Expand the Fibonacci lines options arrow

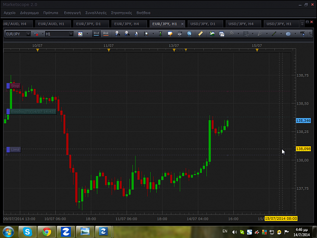pos(253,34)
